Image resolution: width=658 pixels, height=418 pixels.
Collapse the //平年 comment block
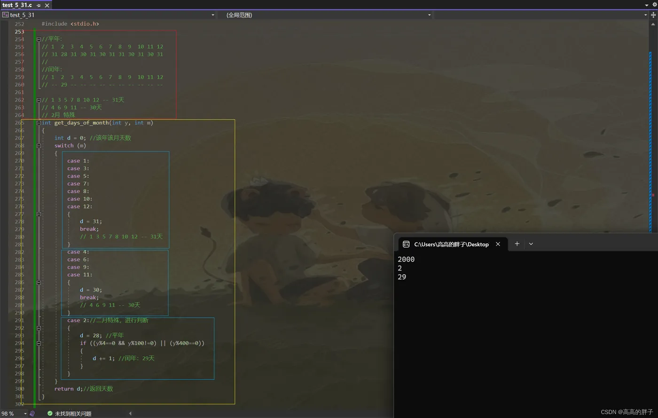click(39, 39)
